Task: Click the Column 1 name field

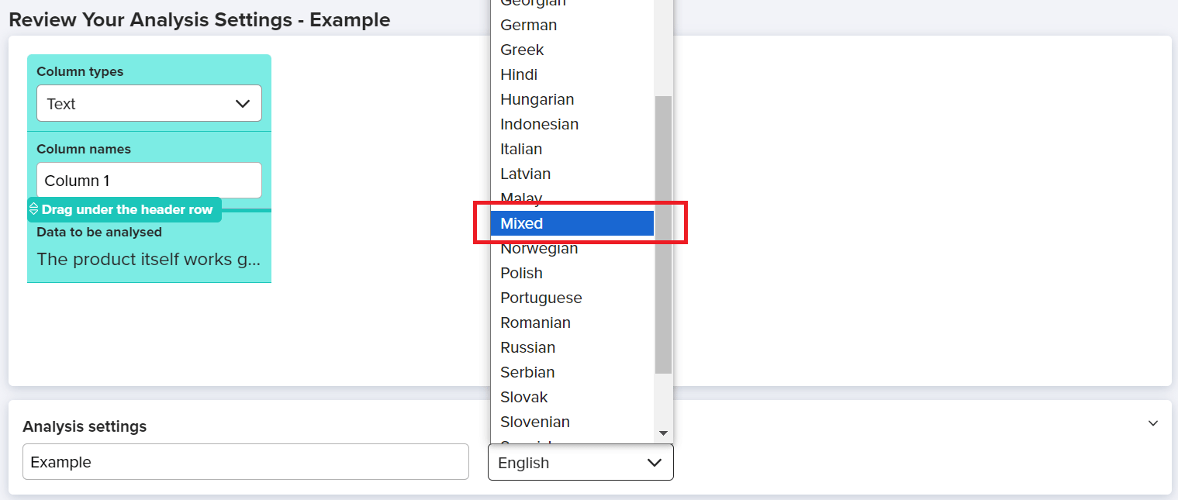Action: [149, 180]
